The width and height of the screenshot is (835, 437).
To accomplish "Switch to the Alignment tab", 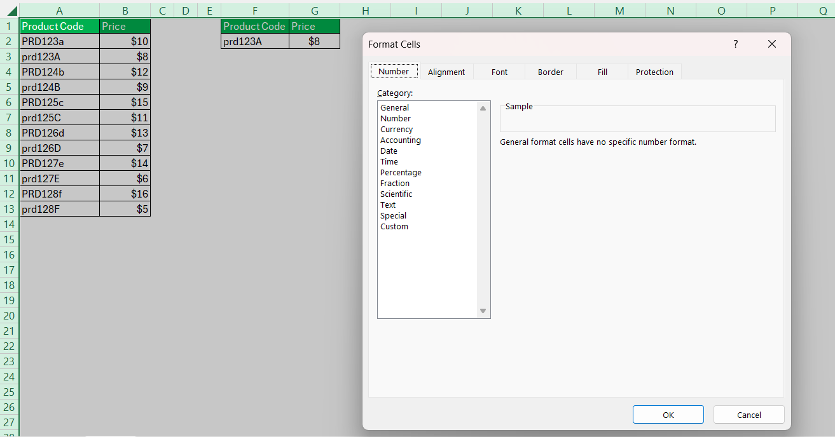I will tap(446, 72).
